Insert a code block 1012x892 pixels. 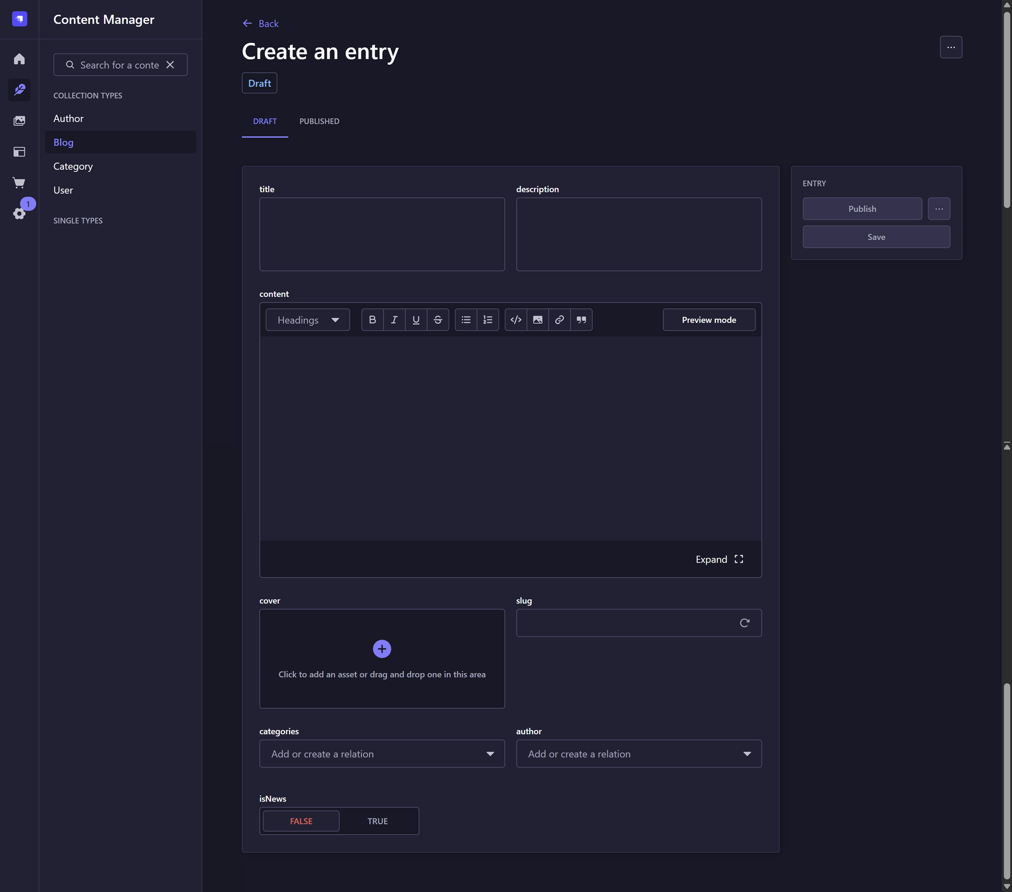pos(515,320)
